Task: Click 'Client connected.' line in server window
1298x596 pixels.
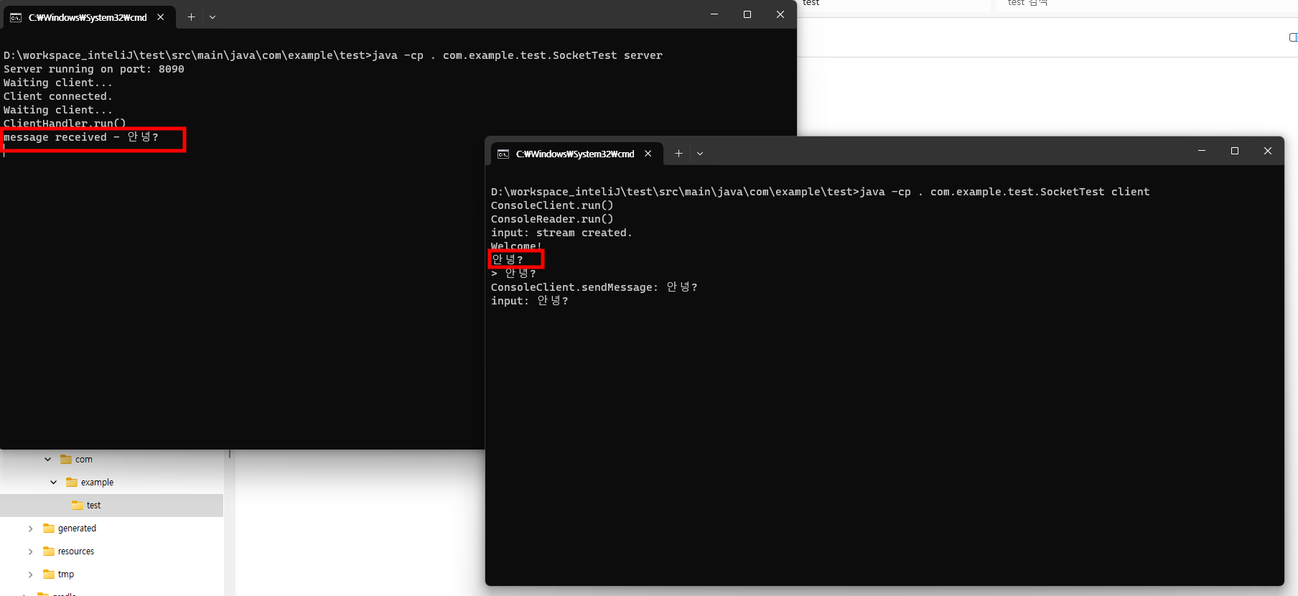Action: [x=58, y=96]
